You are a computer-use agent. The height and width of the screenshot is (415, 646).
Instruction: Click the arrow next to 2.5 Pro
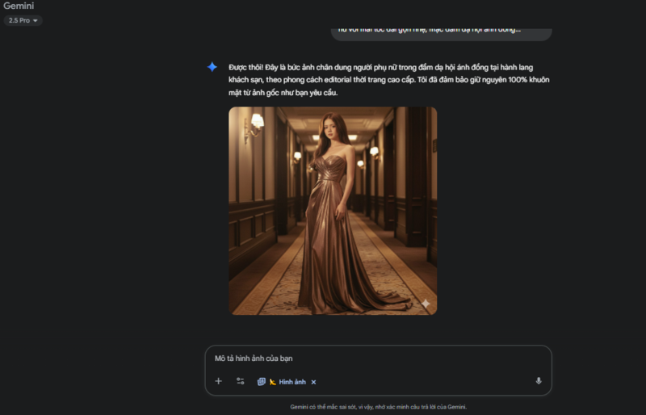(36, 21)
